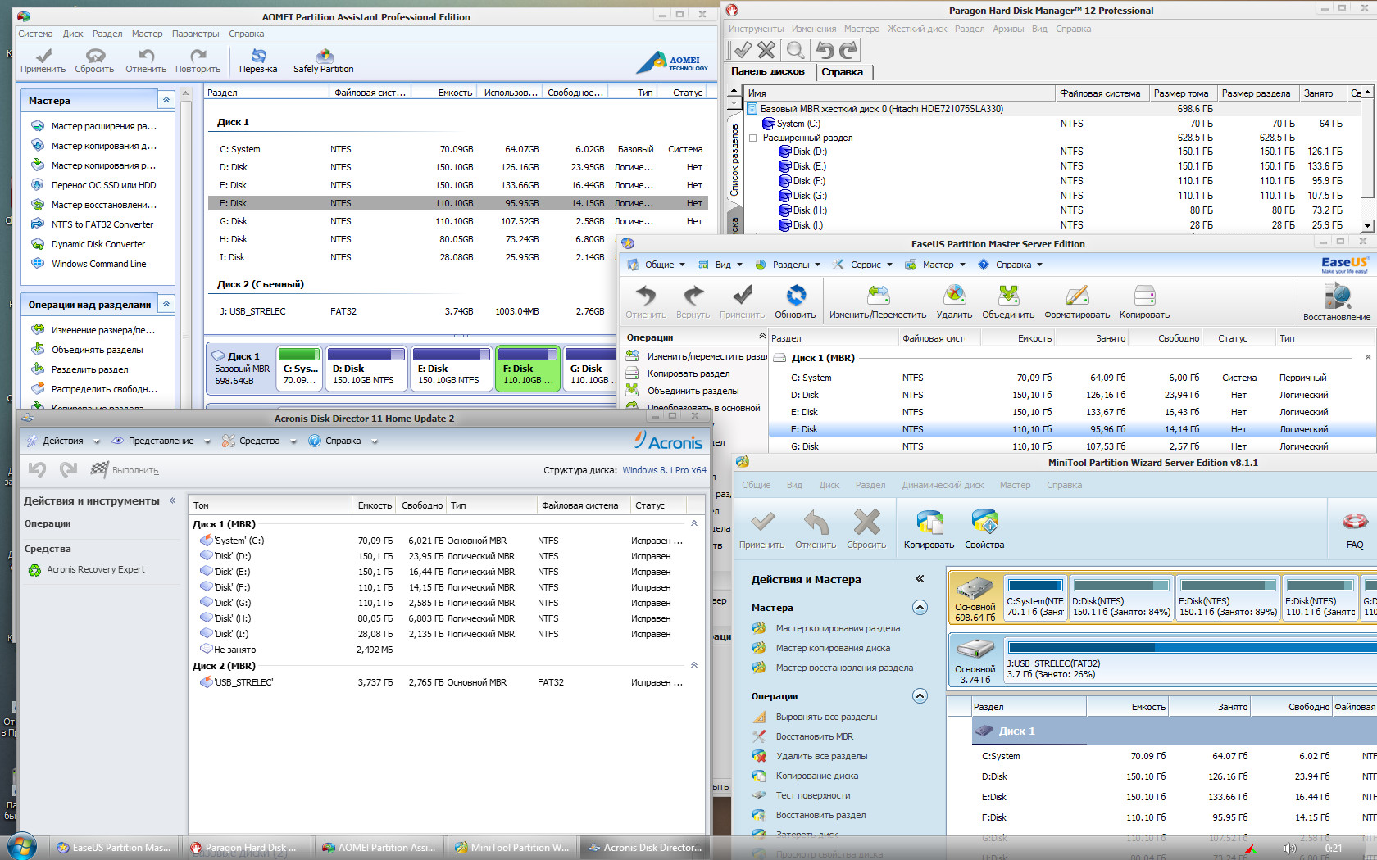The height and width of the screenshot is (860, 1377).
Task: Collapse AOMEI Операции над разделами panel chevron
Action: click(x=166, y=304)
